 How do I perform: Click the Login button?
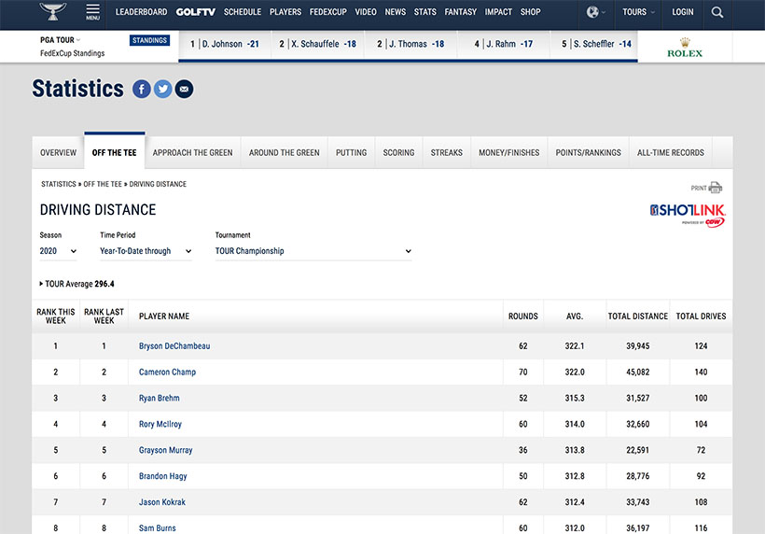pos(683,12)
